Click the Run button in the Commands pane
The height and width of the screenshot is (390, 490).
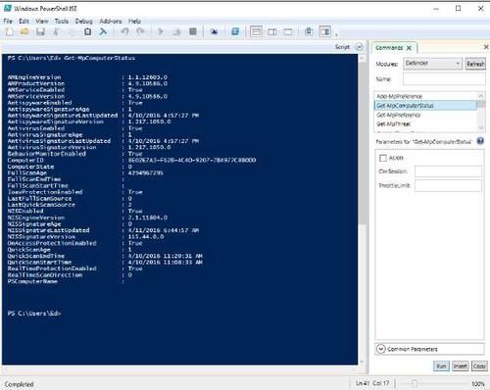pos(441,366)
